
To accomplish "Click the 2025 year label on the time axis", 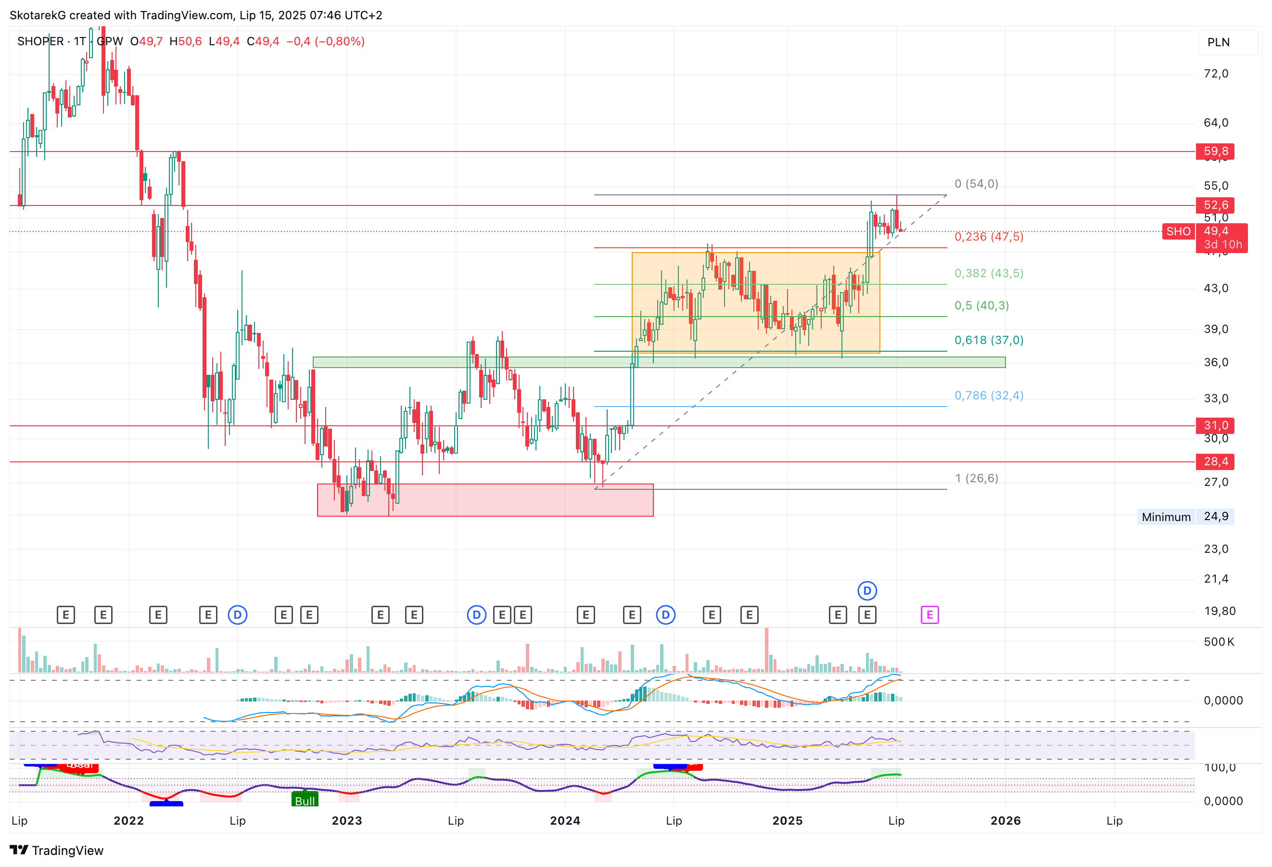I will click(x=787, y=820).
